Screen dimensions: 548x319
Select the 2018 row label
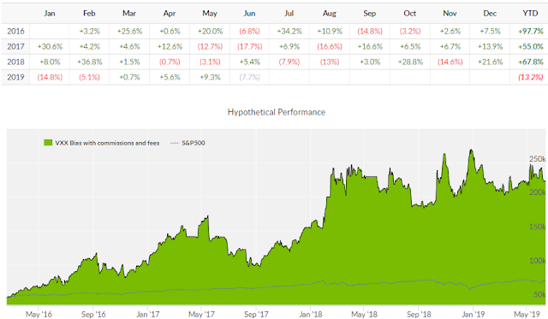point(15,62)
